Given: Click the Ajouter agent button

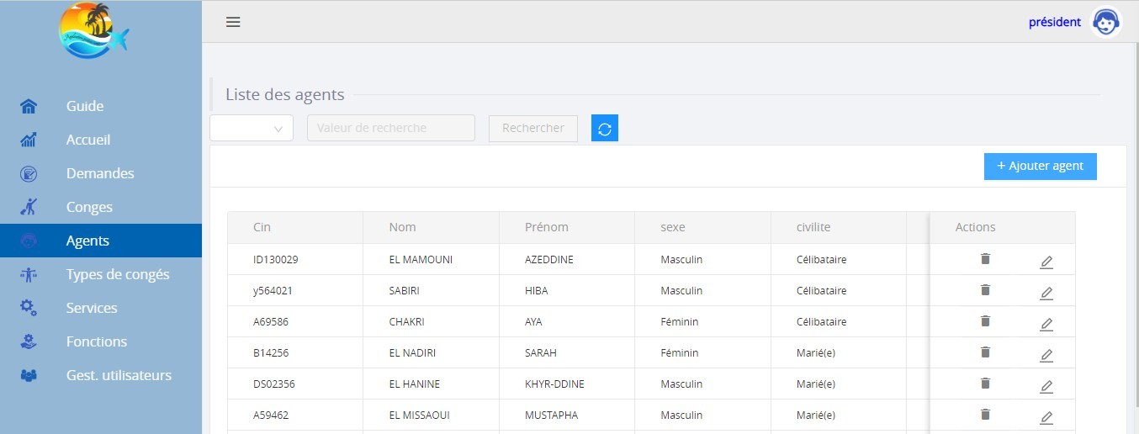Looking at the screenshot, I should click(x=1040, y=167).
